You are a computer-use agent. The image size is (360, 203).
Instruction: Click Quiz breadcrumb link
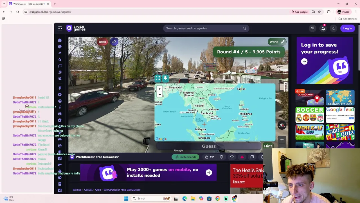pyautogui.click(x=98, y=190)
